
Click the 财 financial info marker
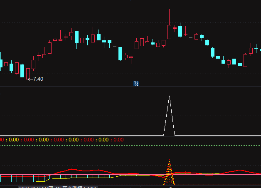(136, 84)
